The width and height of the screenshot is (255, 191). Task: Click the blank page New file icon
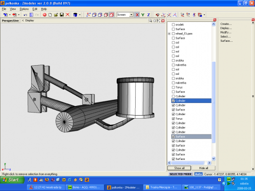coord(50,15)
